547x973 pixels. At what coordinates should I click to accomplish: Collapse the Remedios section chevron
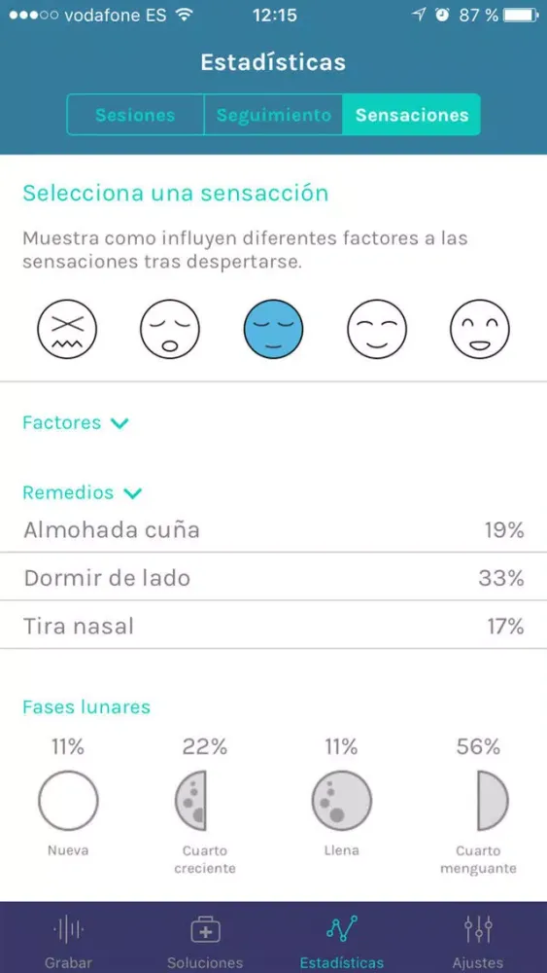click(132, 493)
